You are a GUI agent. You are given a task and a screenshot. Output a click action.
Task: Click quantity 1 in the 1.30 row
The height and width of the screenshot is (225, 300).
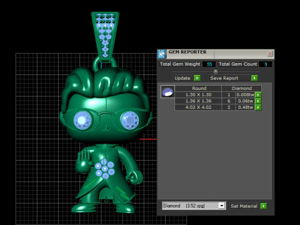(229, 94)
